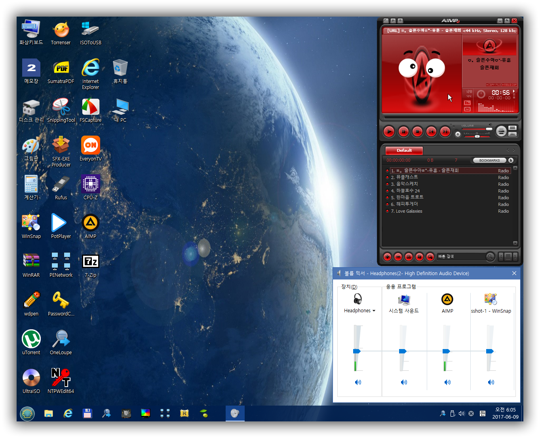
Task: Click the COPY FILE button in AIMP
Action: (x=494, y=85)
